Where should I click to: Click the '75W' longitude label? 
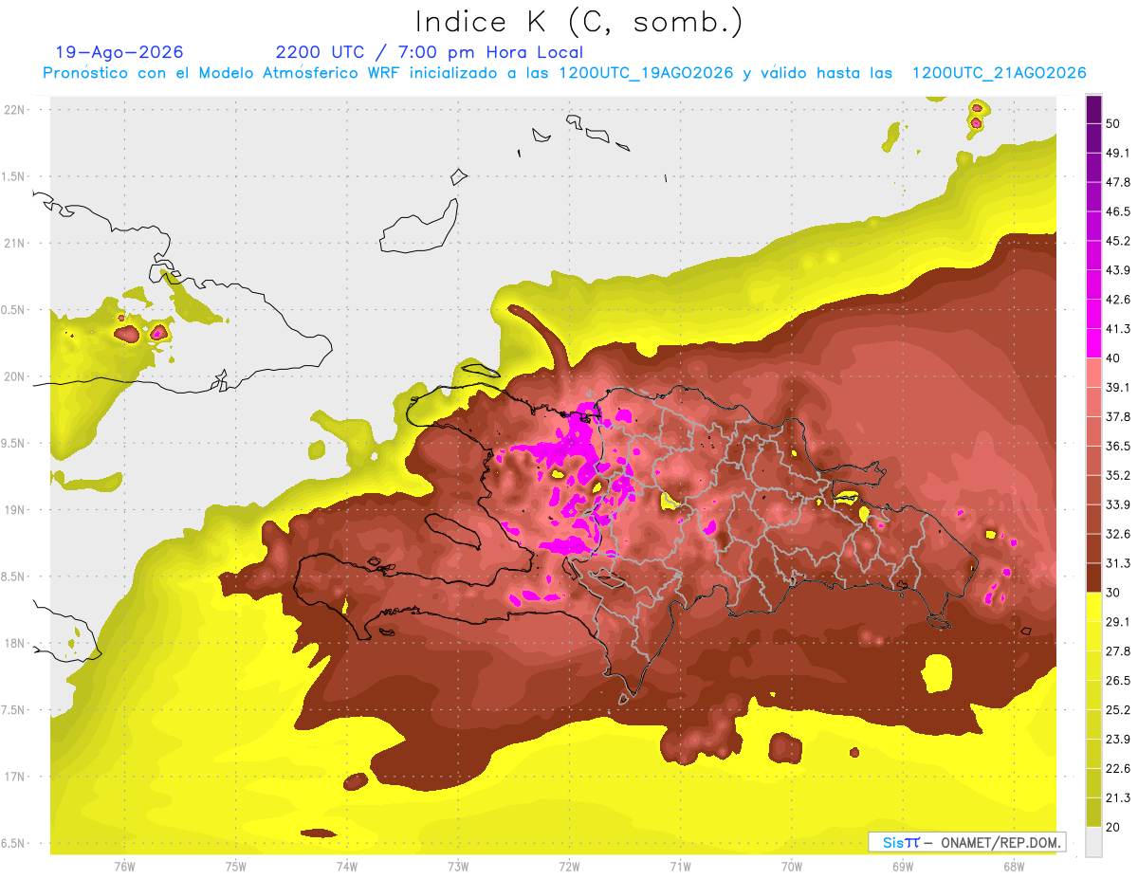(x=236, y=866)
